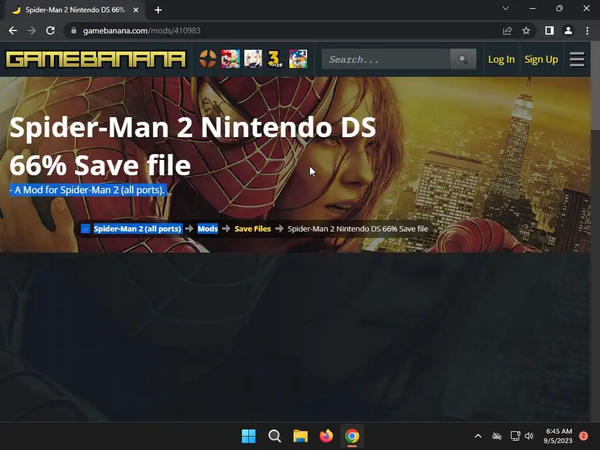Open the Sign Up link
Viewport: 600px width, 450px height.
coord(541,59)
